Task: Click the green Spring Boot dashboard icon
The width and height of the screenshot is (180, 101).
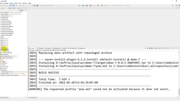Action: [x=38, y=6]
